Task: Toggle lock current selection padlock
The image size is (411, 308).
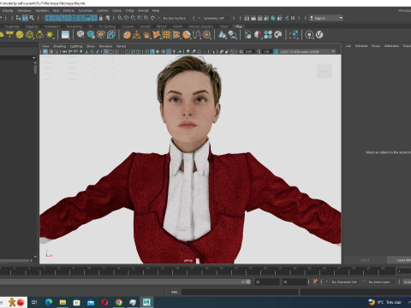Action: pos(101,18)
